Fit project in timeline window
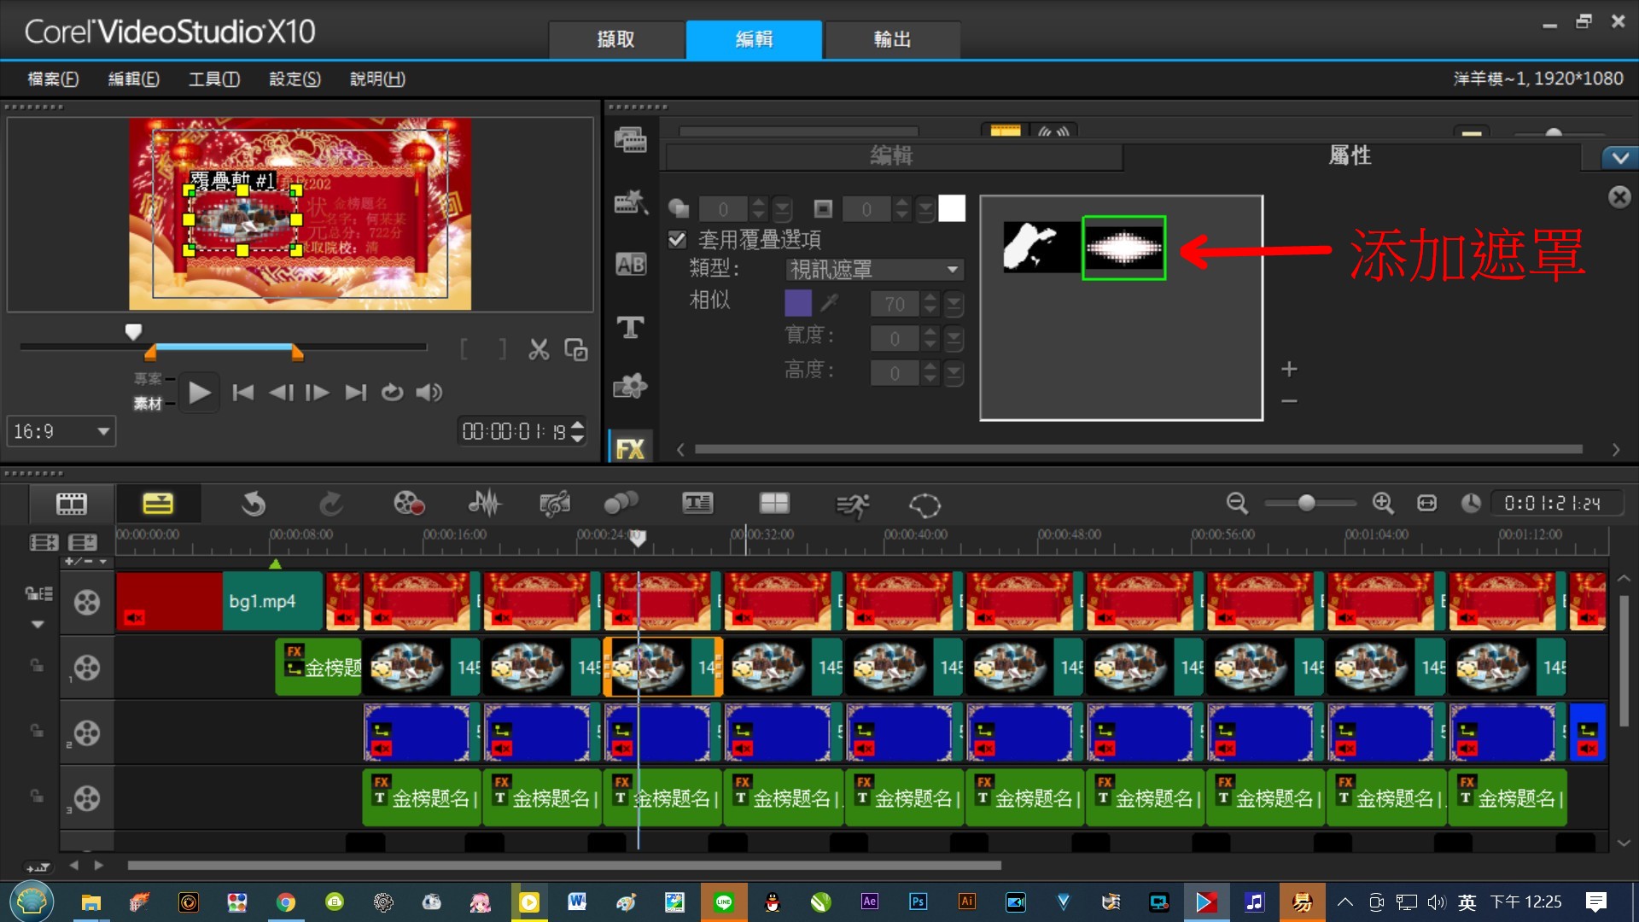1639x922 pixels. [x=1427, y=504]
